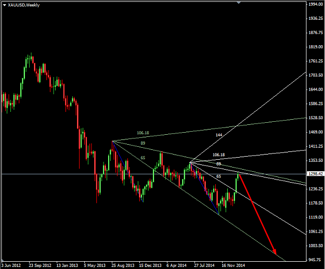325x269 pixels.
Task: Select the white fan label 144
Action: point(219,135)
